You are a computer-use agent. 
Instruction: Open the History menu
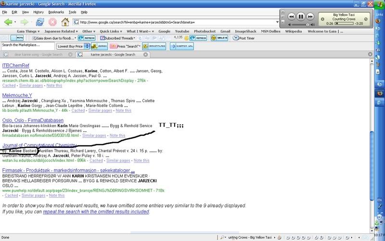(x=38, y=12)
